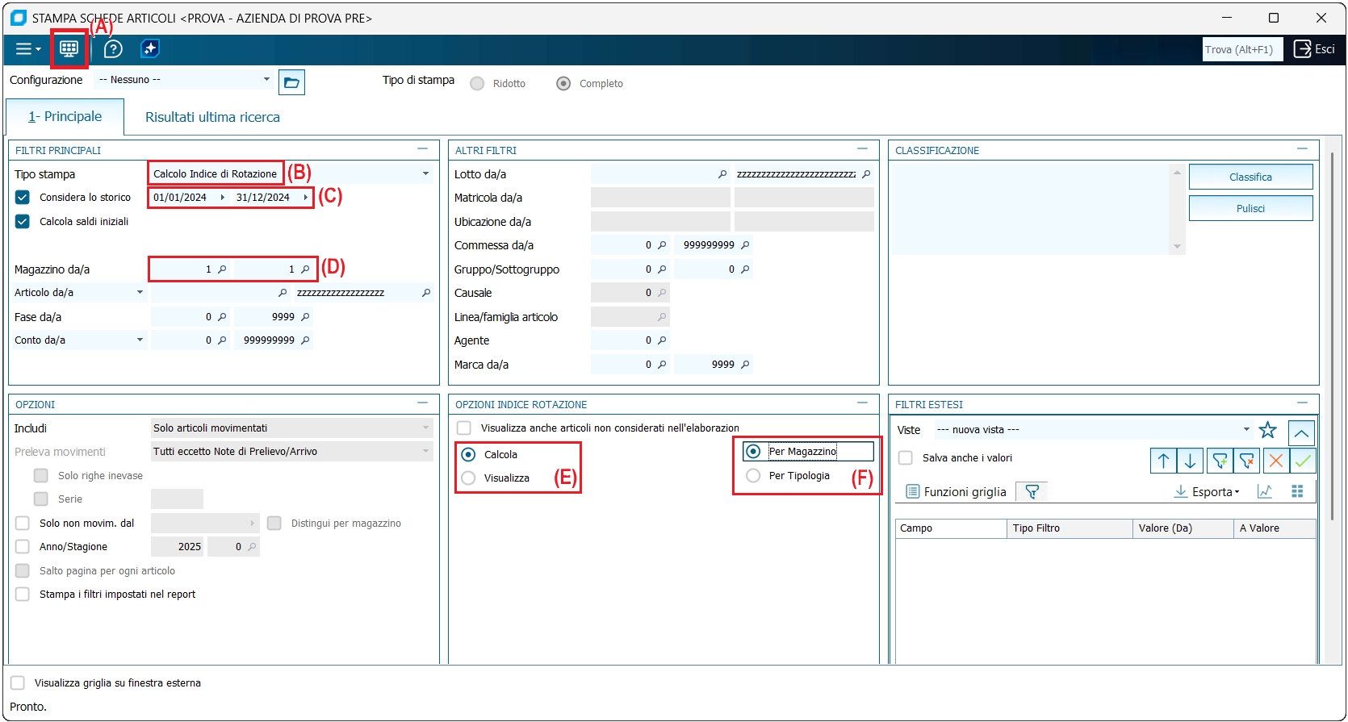Click the Trova search input field
This screenshot has height=722, width=1348.
(1241, 49)
